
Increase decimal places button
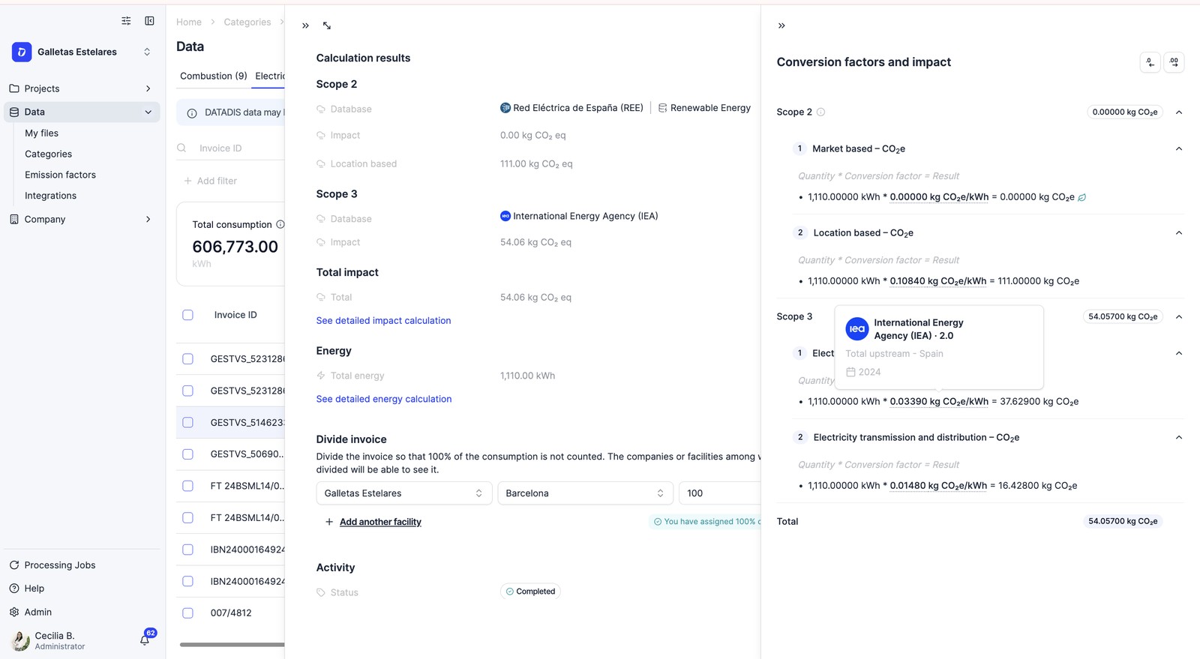pyautogui.click(x=1174, y=62)
